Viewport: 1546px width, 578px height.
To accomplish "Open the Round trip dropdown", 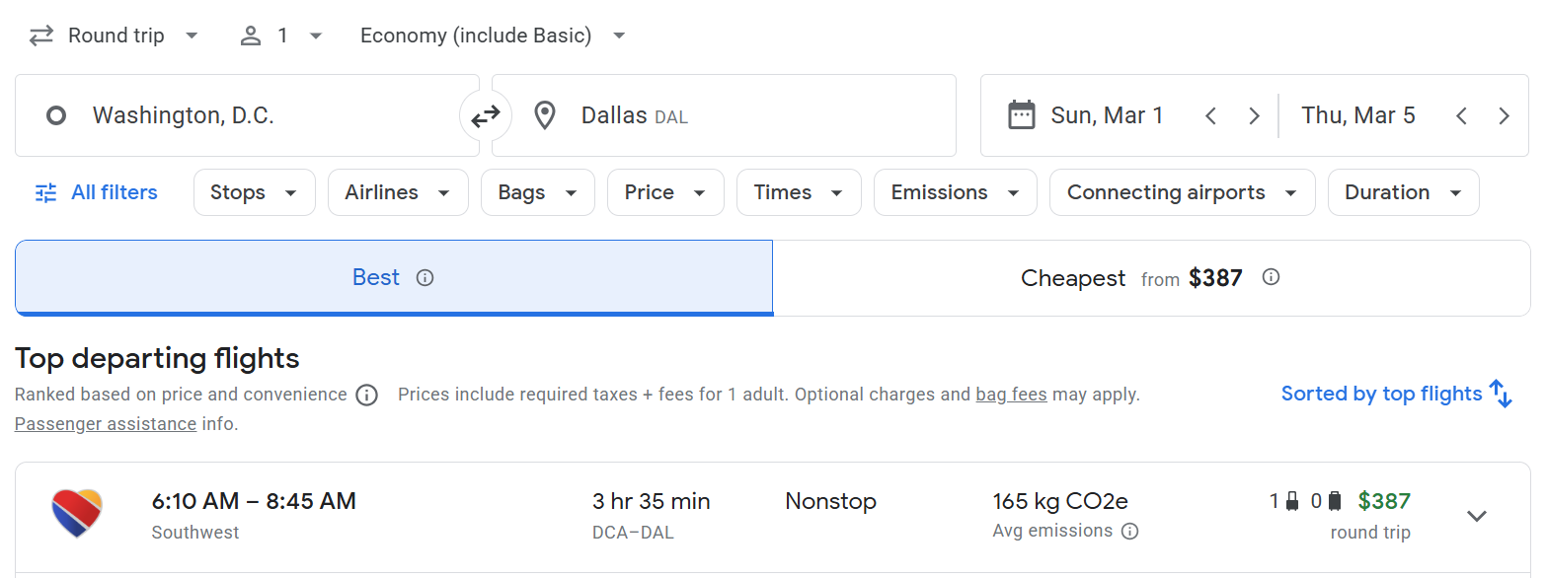I will pos(114,36).
